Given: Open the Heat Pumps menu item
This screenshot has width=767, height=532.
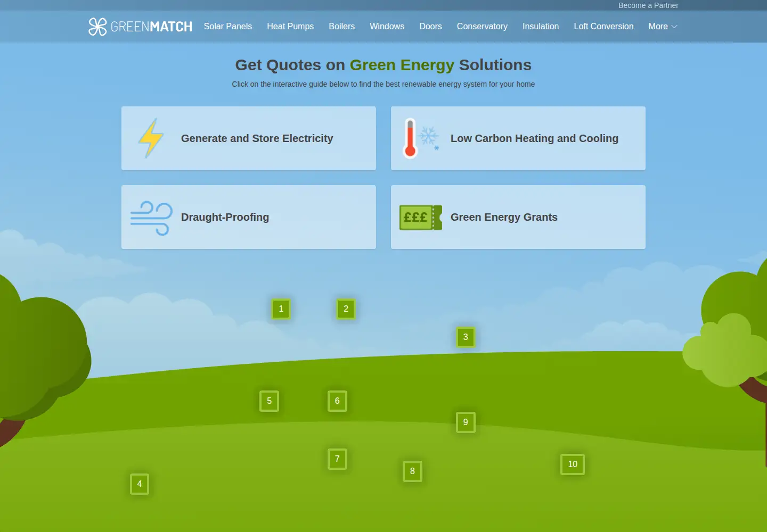Looking at the screenshot, I should click(290, 27).
